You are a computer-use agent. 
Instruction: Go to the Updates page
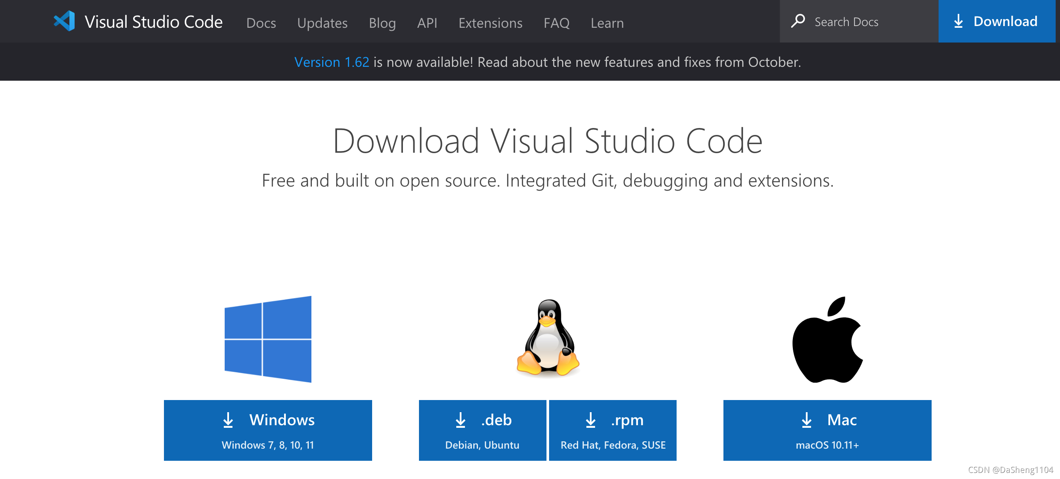click(322, 23)
